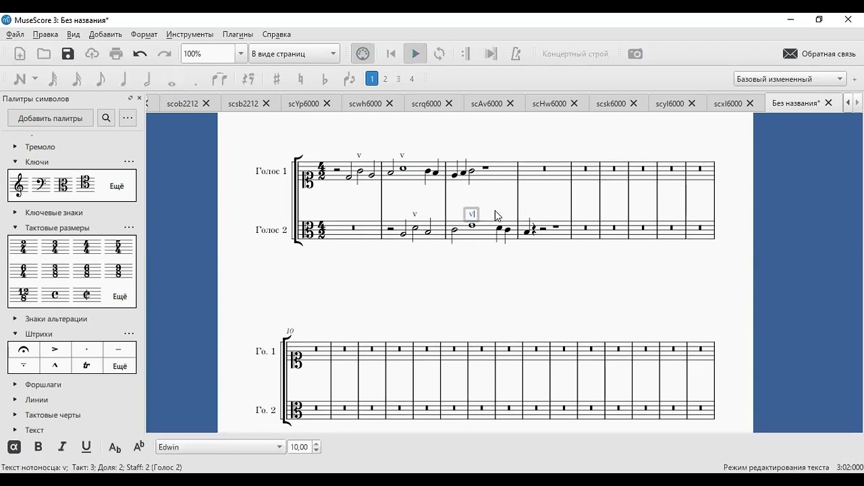Apply natural accidental
This screenshot has height=486, width=864.
click(300, 79)
